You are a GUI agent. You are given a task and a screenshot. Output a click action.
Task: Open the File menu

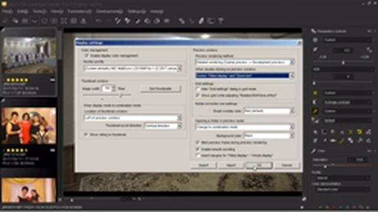pos(7,11)
